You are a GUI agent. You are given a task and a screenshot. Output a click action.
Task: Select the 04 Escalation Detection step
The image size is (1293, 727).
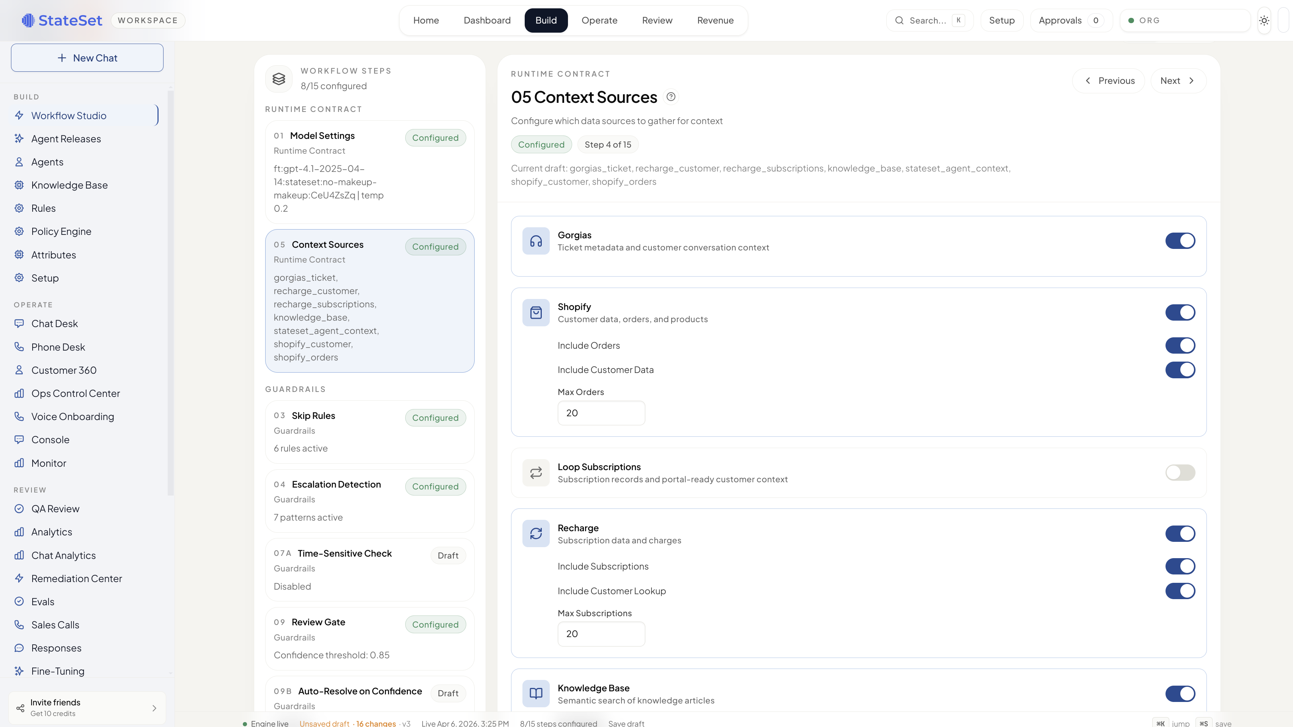pos(370,500)
